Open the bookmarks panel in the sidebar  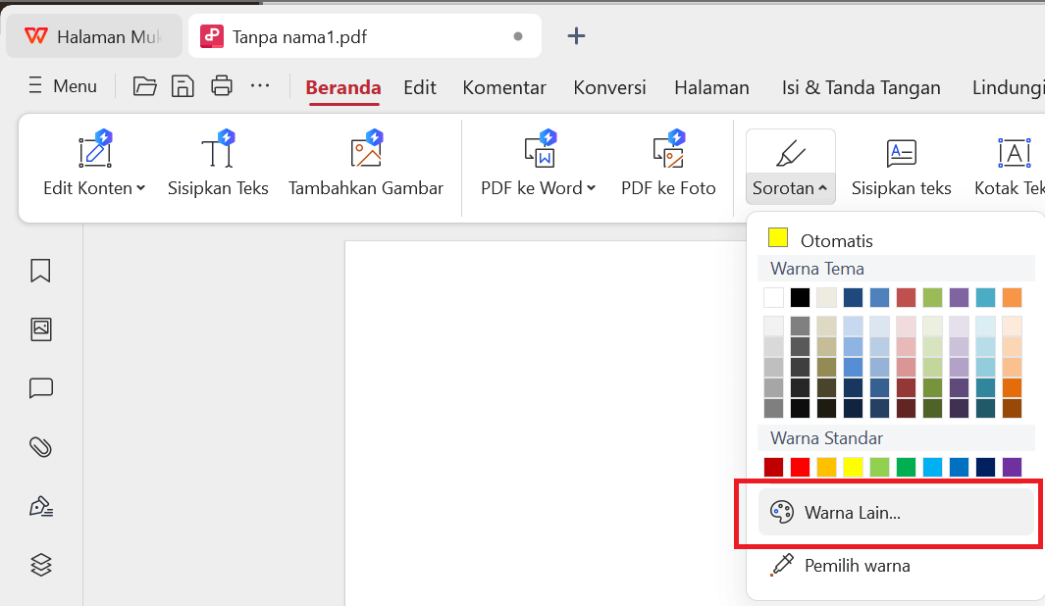pos(40,271)
